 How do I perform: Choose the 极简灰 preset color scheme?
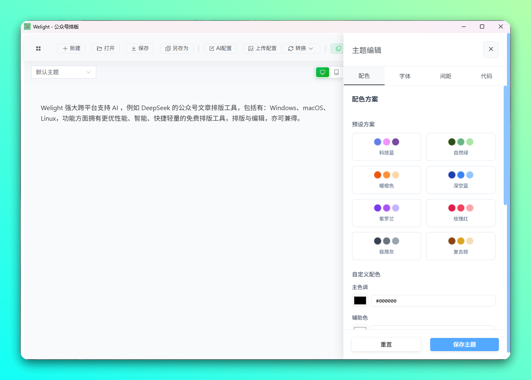point(387,246)
